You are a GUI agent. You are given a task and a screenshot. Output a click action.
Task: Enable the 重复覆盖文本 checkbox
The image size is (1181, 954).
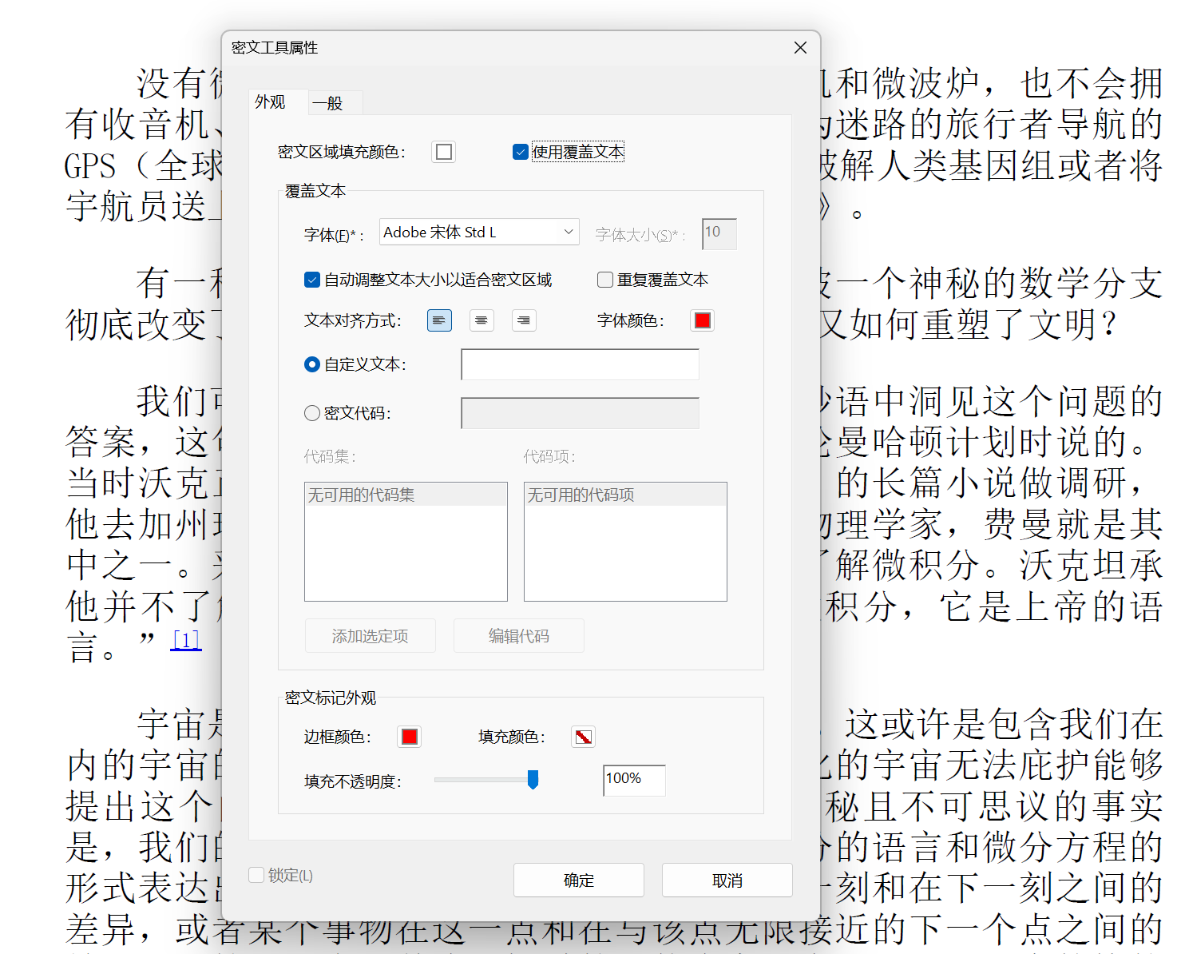point(605,280)
